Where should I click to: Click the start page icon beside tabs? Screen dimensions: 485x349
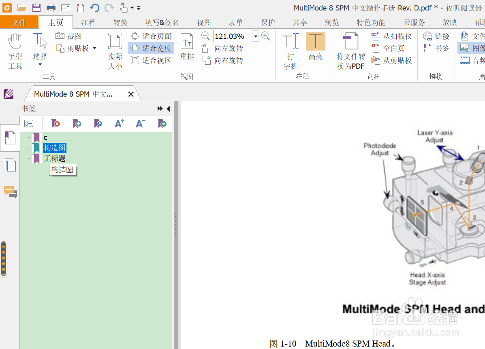(x=9, y=94)
